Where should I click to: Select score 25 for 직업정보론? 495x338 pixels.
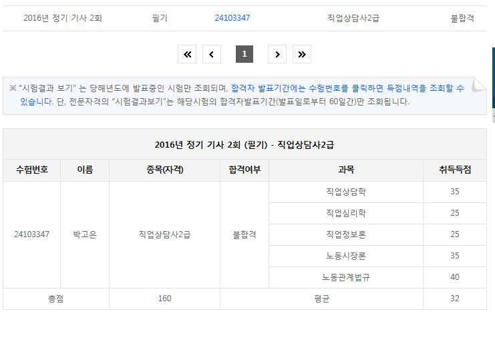pyautogui.click(x=455, y=234)
